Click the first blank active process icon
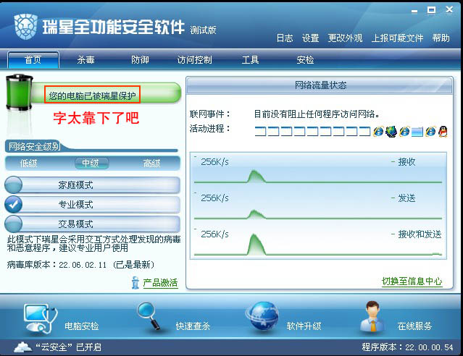Screen dimensions: 463x356 coord(260,132)
